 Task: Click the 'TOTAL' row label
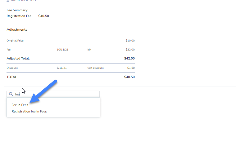pyautogui.click(x=12, y=77)
